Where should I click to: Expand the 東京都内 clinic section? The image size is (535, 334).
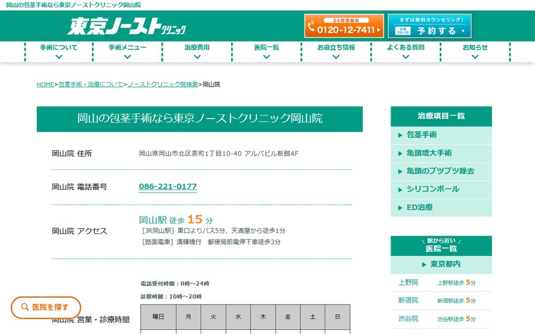pyautogui.click(x=441, y=265)
